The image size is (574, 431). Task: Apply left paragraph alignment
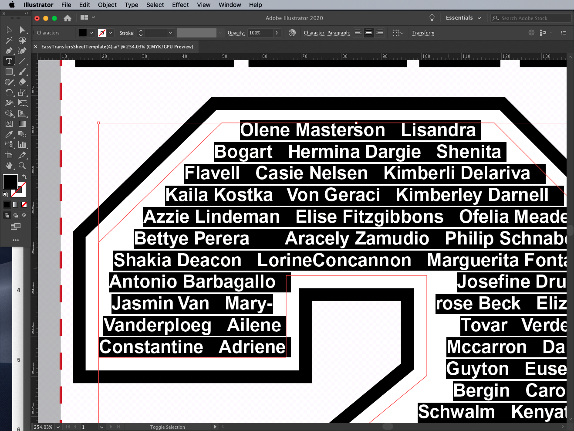[358, 33]
